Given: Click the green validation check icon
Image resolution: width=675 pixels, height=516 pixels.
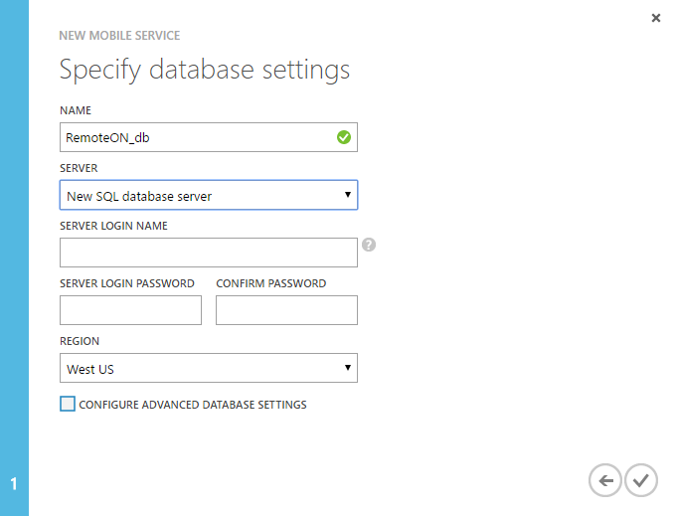Looking at the screenshot, I should tap(344, 138).
